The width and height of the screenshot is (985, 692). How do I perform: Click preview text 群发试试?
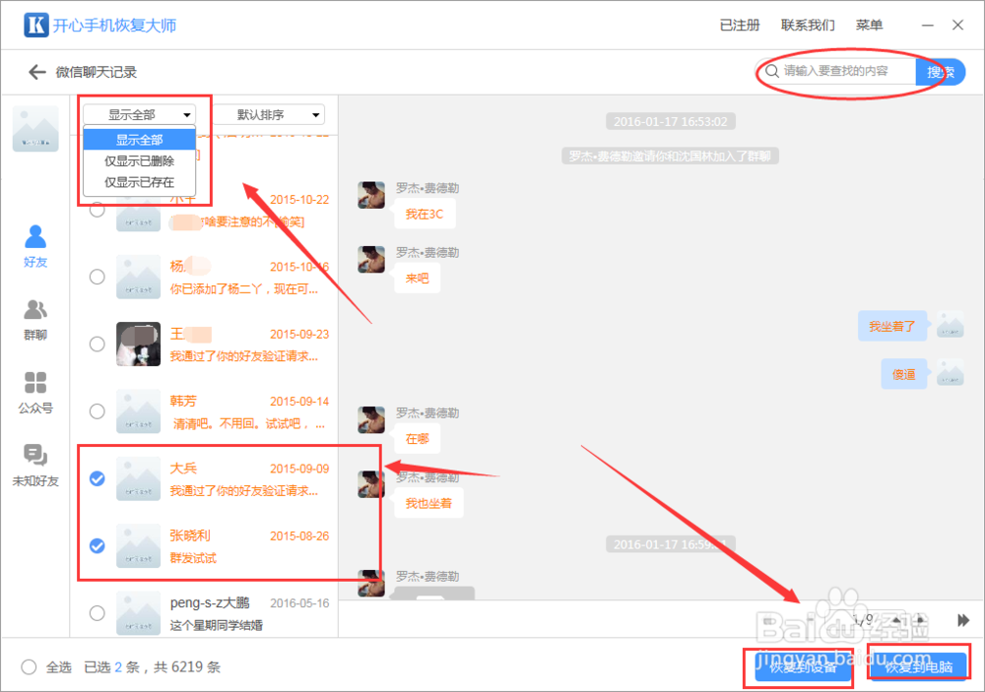193,558
